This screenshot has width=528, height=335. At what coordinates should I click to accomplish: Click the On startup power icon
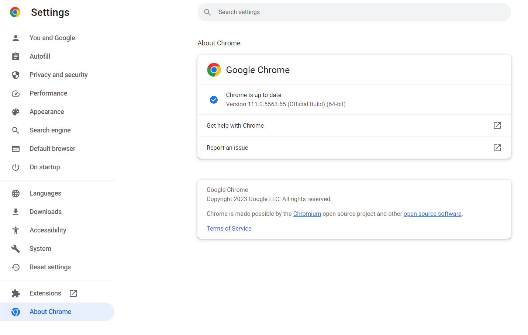tap(15, 167)
